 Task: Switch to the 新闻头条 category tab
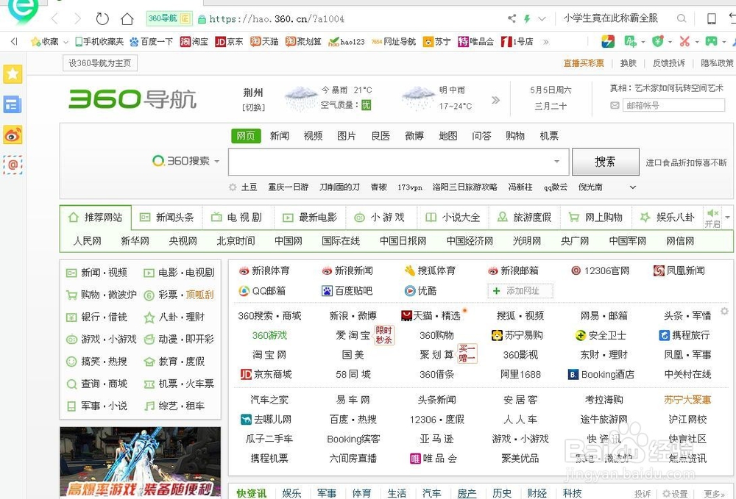pos(166,218)
